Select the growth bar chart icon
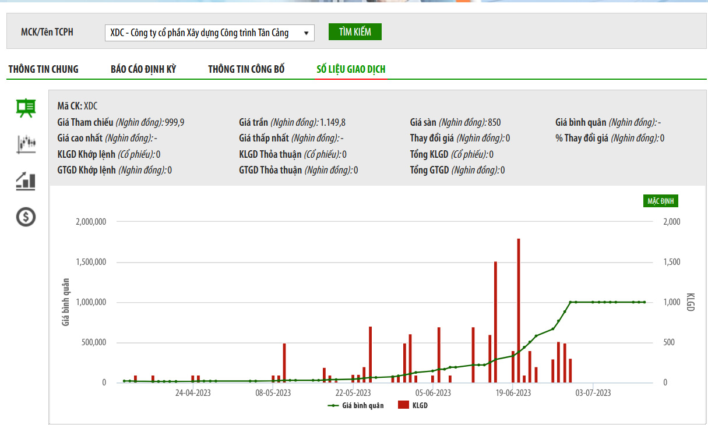Screen dimensions: 708x425 tap(26, 180)
